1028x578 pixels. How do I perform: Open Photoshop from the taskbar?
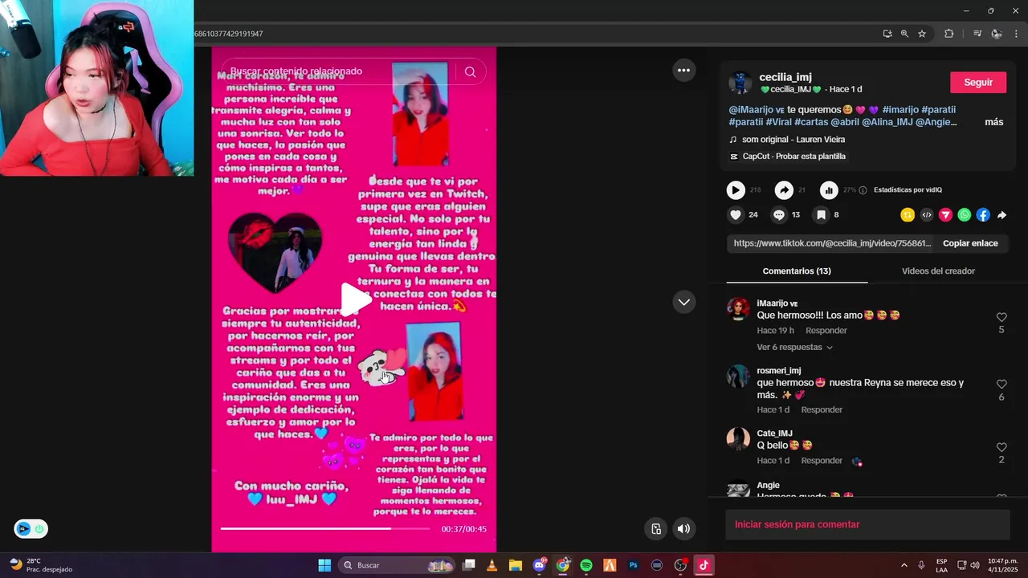(x=633, y=565)
